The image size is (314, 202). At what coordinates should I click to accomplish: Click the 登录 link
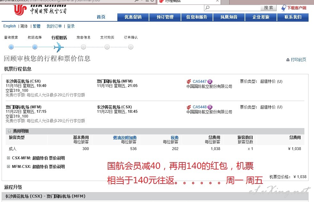tap(71, 26)
